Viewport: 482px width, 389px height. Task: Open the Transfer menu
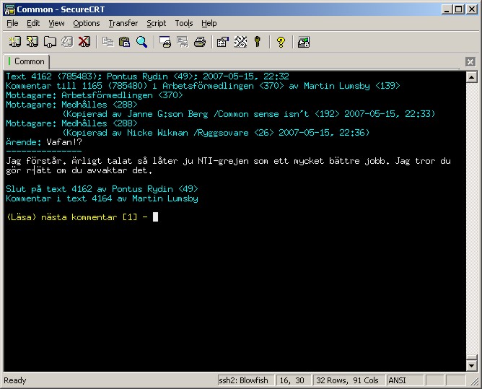(x=123, y=23)
